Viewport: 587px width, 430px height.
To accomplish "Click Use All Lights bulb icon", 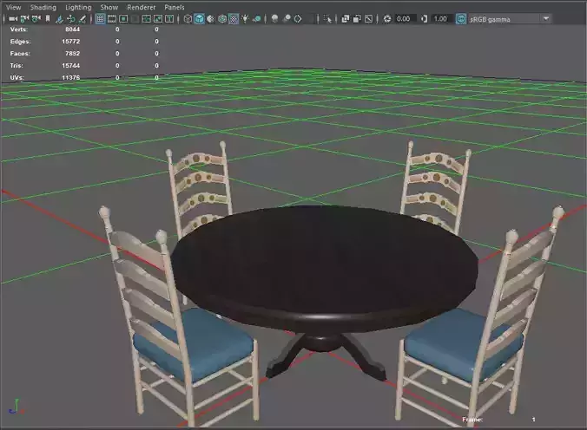I will (x=245, y=19).
